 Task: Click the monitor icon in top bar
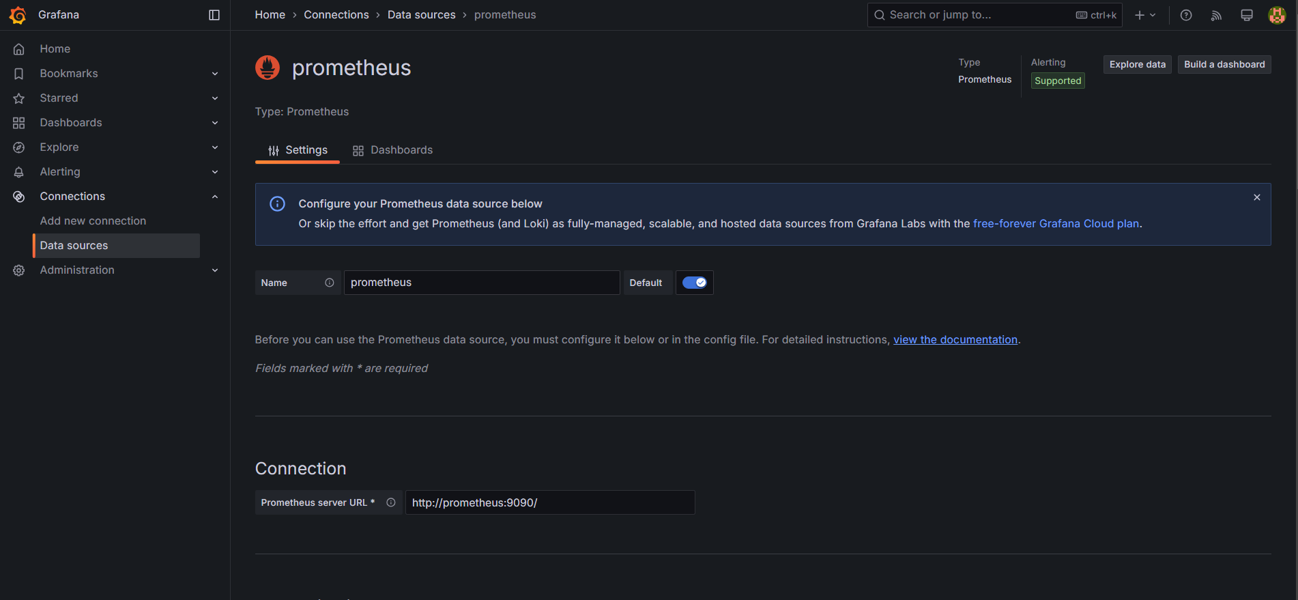[1247, 15]
